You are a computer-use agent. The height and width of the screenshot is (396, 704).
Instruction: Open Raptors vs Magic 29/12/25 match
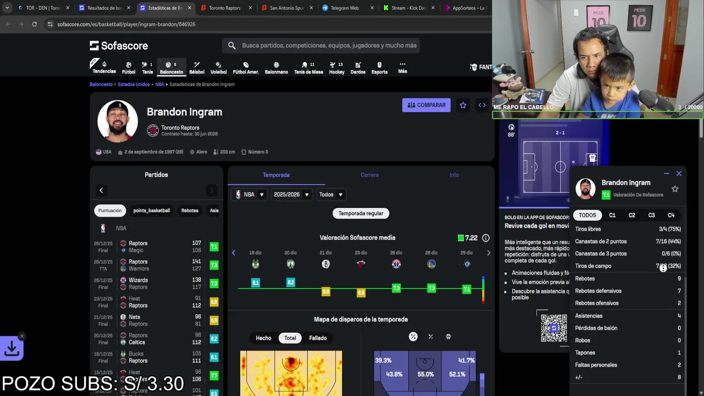[156, 247]
